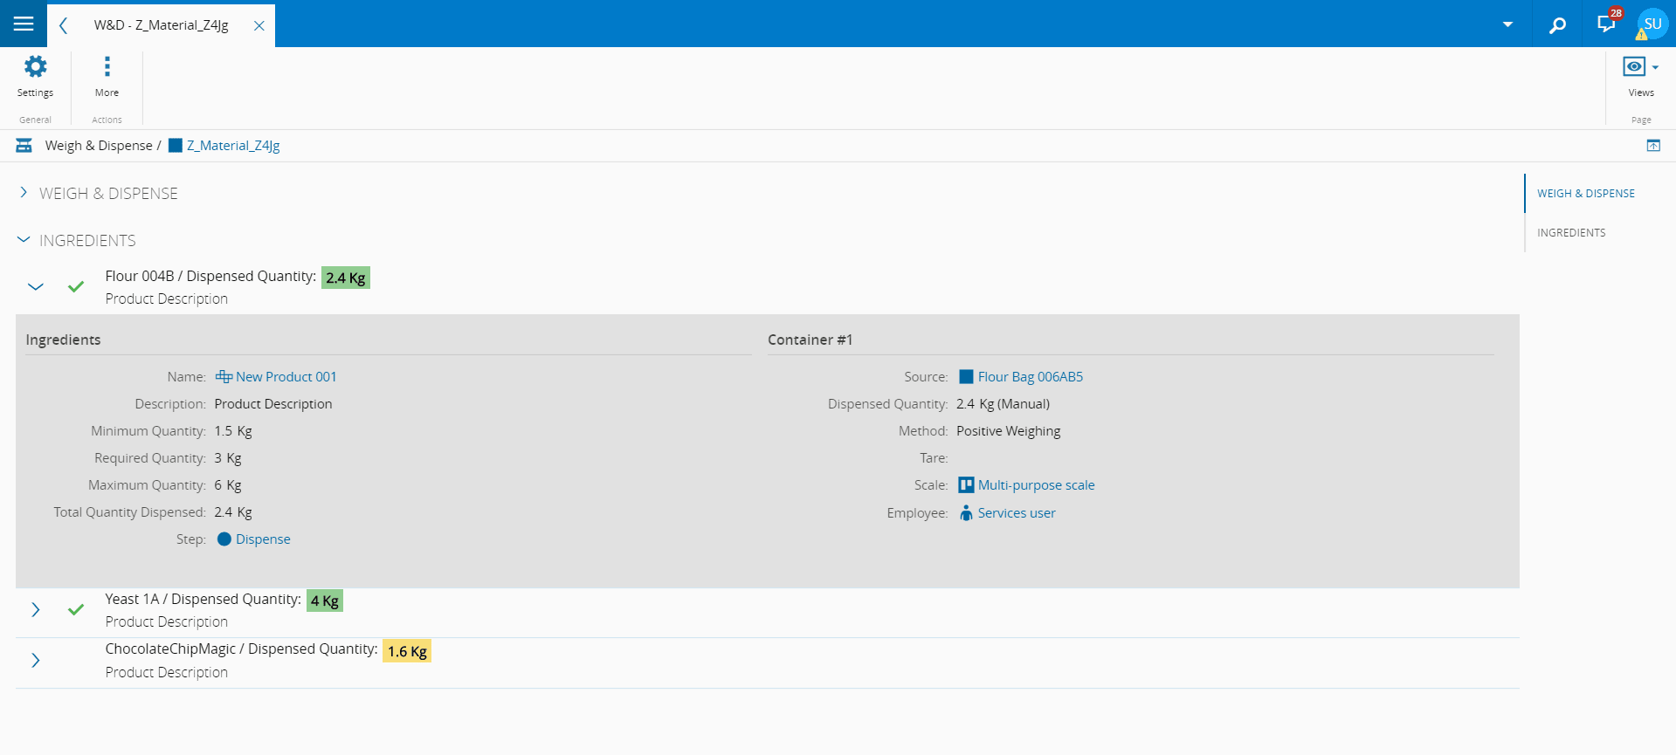This screenshot has width=1676, height=755.
Task: Click the Z_Material_Z4Jg breadcrumb link
Action: pos(233,146)
